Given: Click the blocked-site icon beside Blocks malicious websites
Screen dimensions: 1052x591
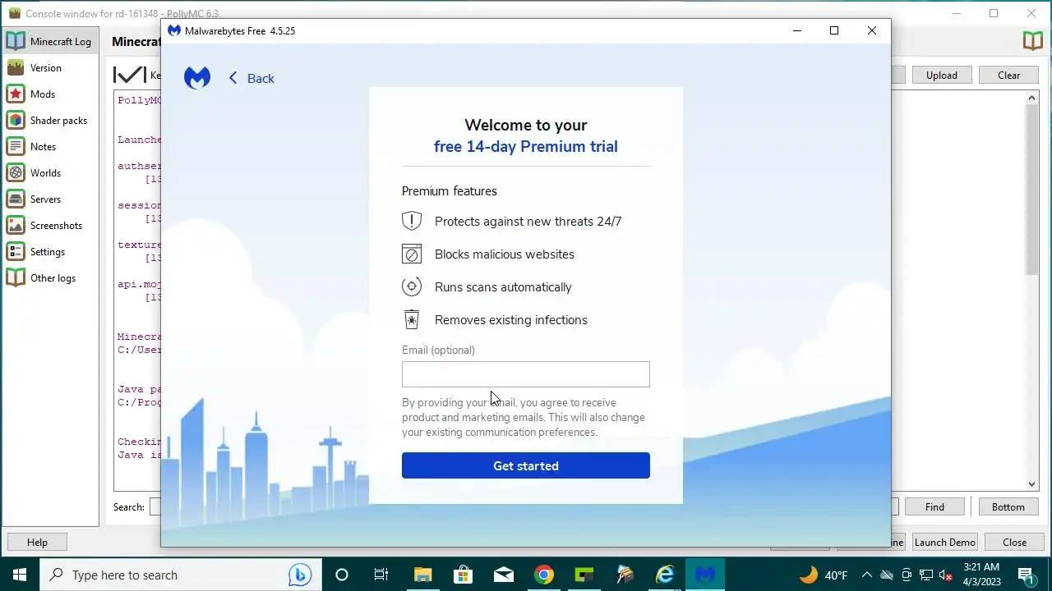Looking at the screenshot, I should 412,254.
